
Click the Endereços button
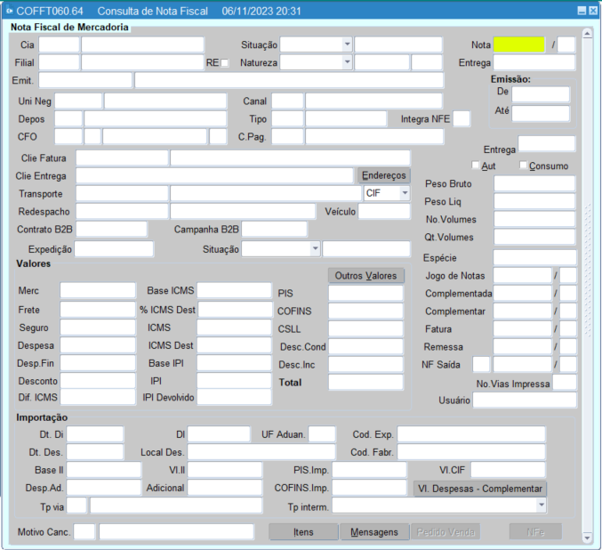click(x=384, y=175)
